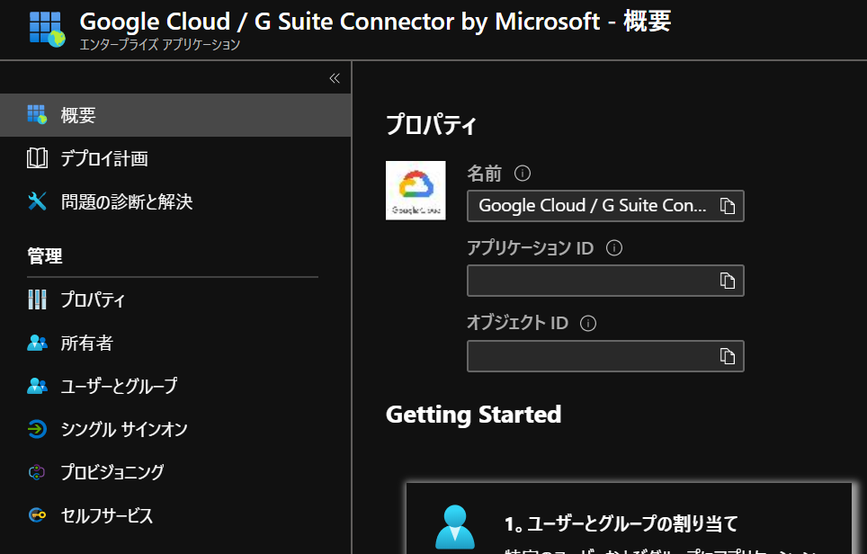
Task: Show info tooltip next to 名前
Action: coord(523,173)
